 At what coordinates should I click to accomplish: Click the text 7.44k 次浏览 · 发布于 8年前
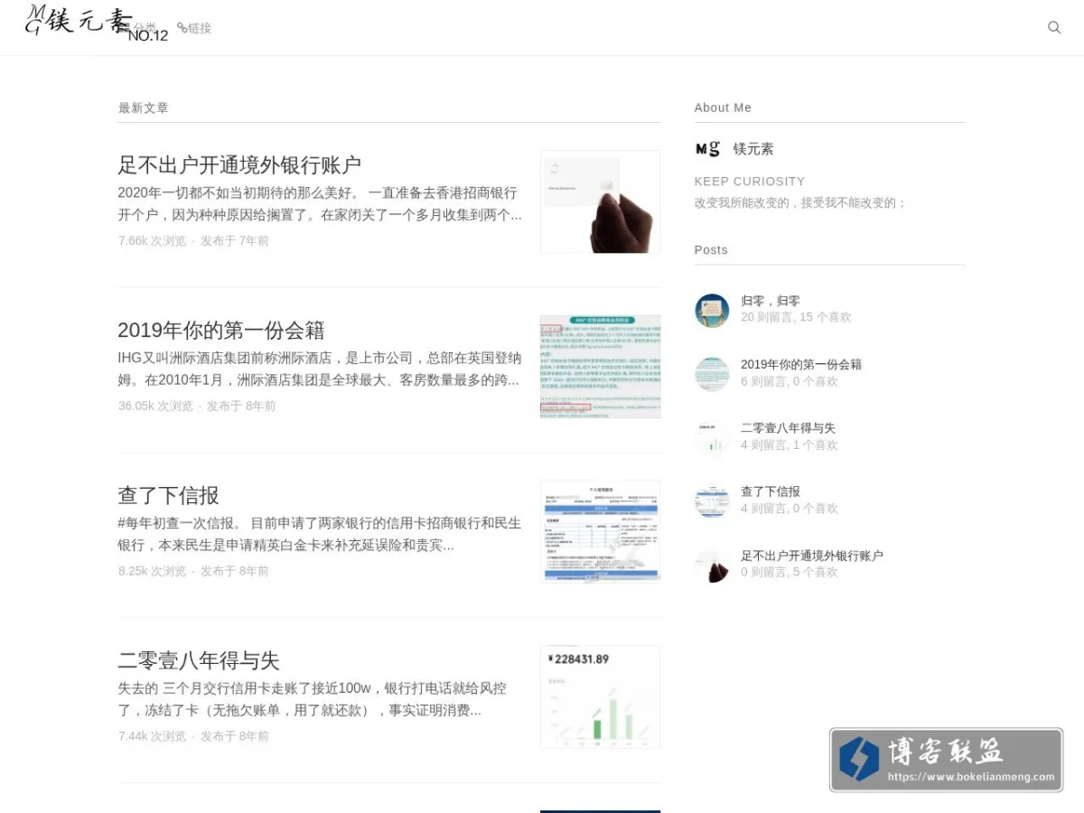coord(193,736)
